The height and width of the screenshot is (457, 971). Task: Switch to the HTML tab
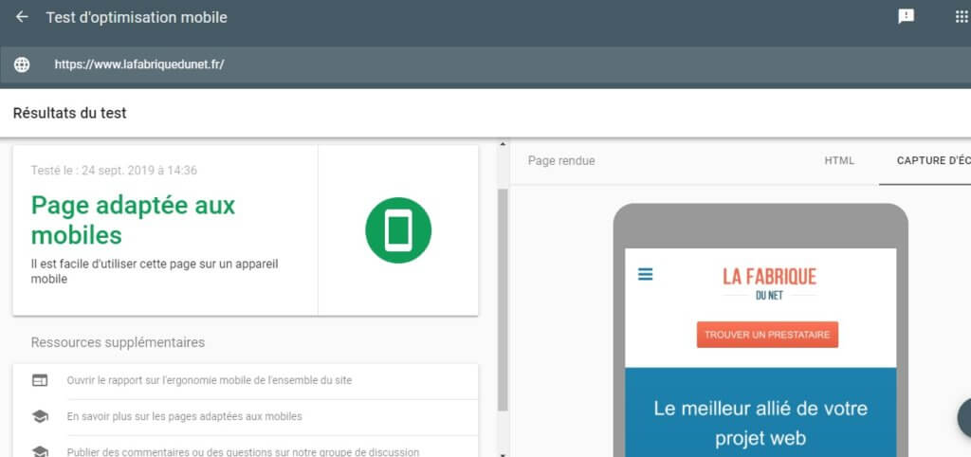coord(839,161)
